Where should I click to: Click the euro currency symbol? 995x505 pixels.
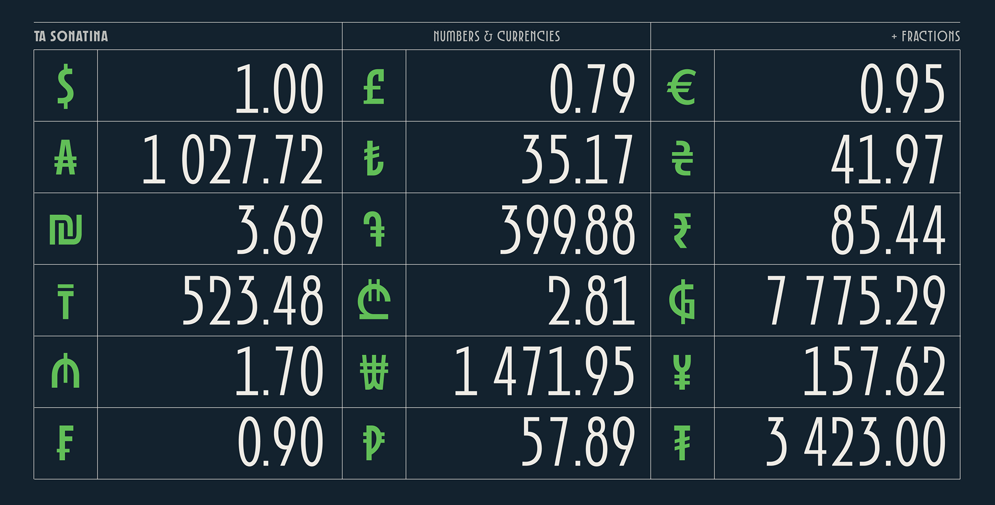coord(681,86)
